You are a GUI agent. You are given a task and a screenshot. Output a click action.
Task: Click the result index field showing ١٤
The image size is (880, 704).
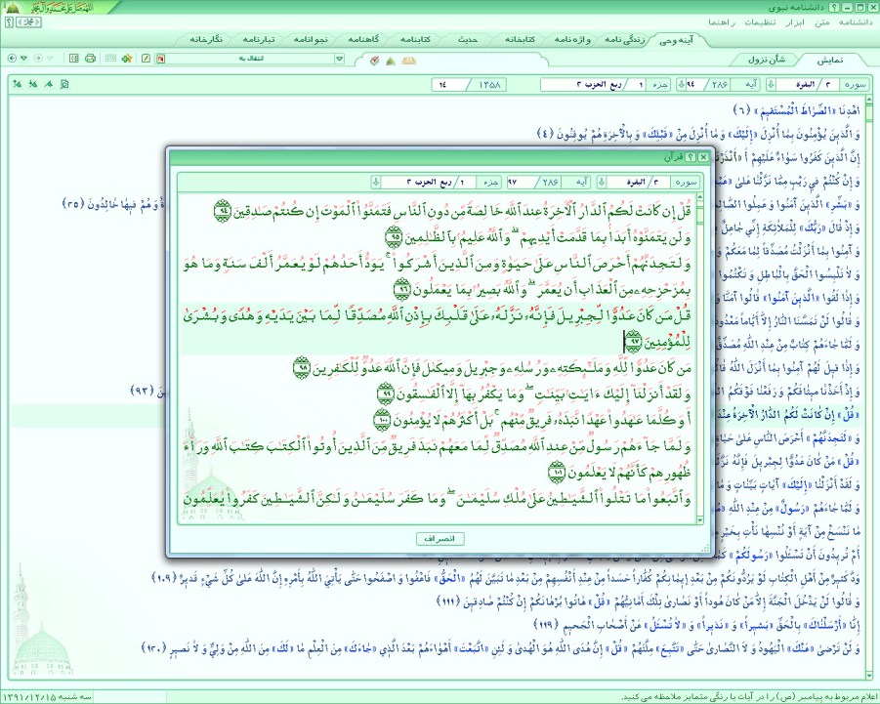click(449, 85)
